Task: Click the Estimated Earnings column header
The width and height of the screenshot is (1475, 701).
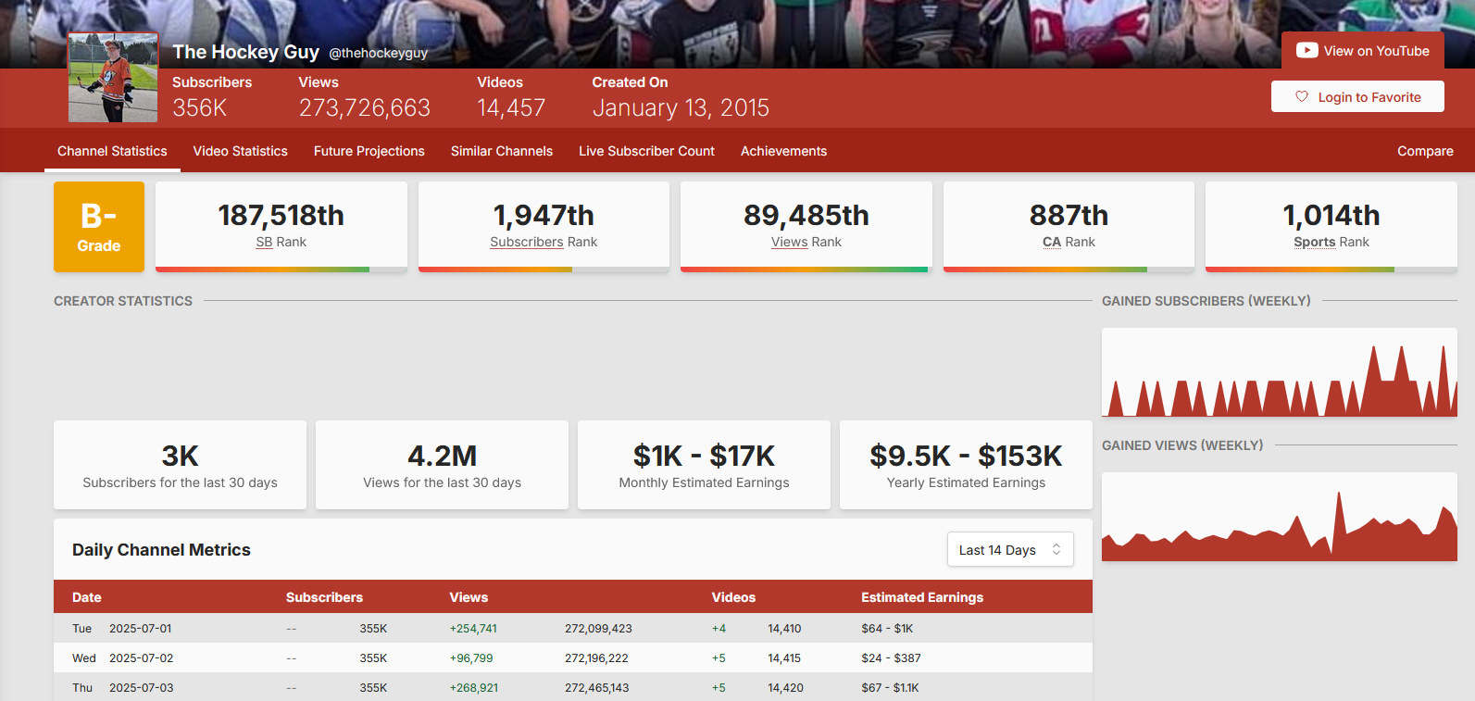Action: click(x=922, y=597)
